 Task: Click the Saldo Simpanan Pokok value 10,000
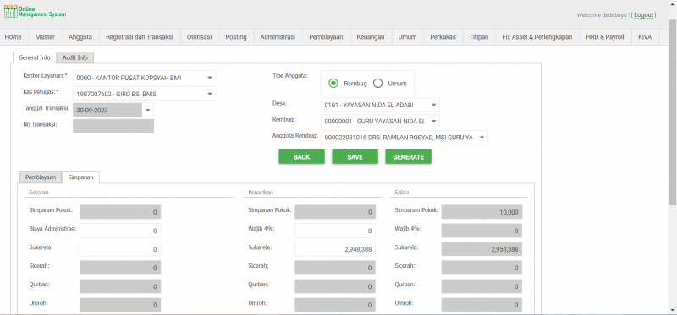pyautogui.click(x=482, y=212)
